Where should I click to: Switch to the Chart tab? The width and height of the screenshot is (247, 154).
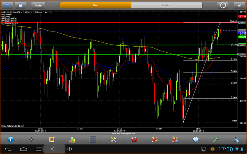point(96,5)
